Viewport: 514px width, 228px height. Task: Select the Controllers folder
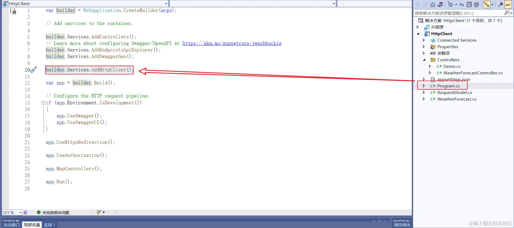coord(448,60)
